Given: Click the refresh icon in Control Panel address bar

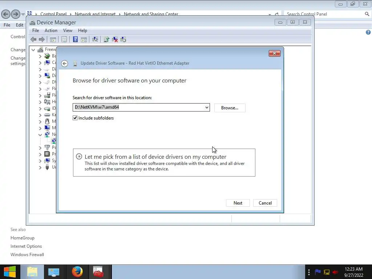Looking at the screenshot, I should 276,14.
